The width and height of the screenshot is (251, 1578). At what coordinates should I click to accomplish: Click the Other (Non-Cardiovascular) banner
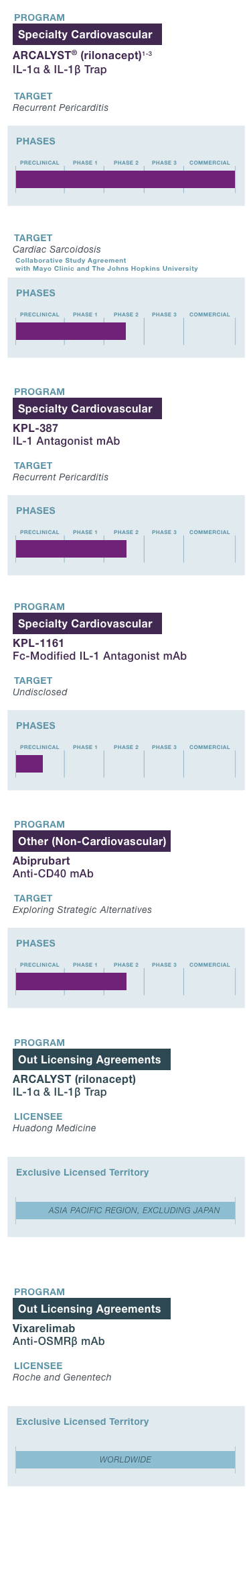click(92, 841)
